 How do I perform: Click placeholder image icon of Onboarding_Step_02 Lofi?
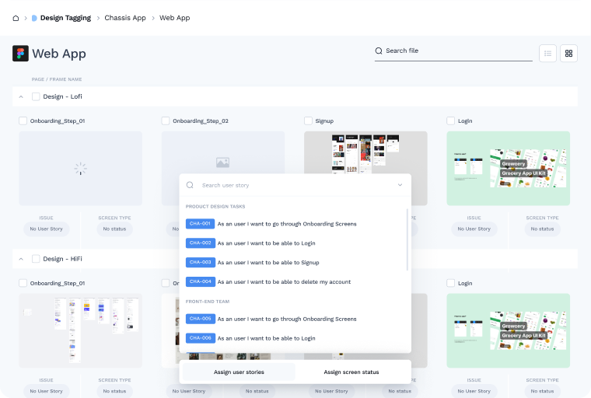pos(222,162)
